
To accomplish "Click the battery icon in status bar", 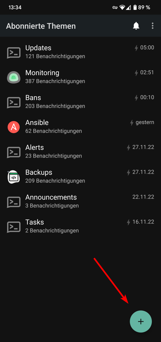I will pyautogui.click(x=135, y=7).
